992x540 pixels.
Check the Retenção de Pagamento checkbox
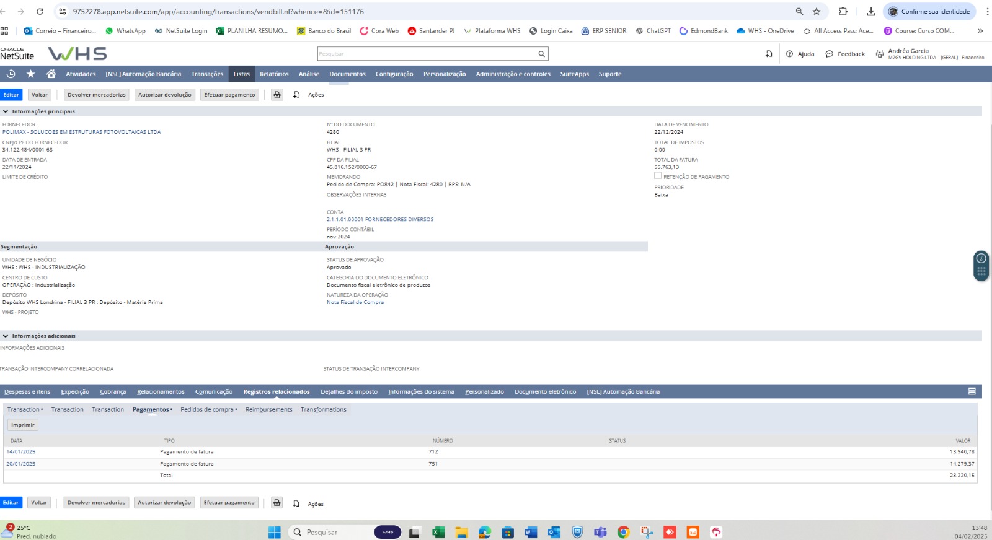(658, 176)
